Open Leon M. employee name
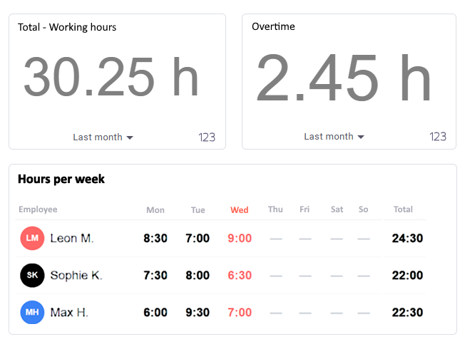This screenshot has height=344, width=465. point(72,239)
